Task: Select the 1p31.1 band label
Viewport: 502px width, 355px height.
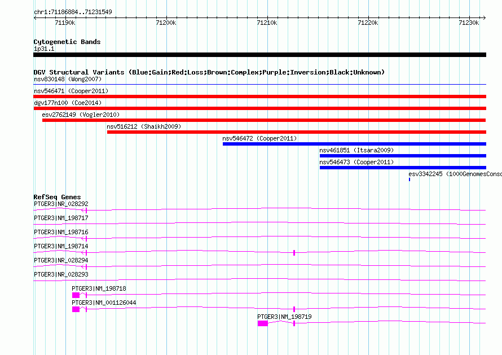Action: click(44, 49)
